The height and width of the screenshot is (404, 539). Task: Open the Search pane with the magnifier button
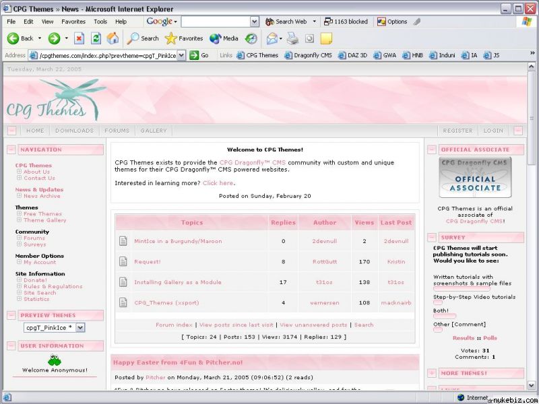click(142, 38)
